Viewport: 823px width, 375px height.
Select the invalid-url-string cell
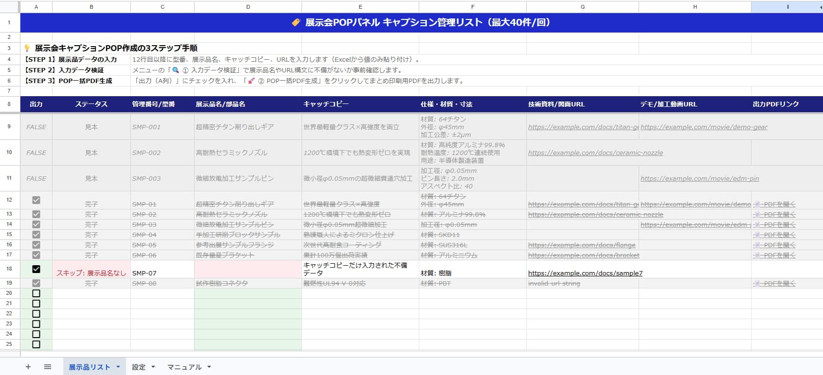click(x=583, y=283)
